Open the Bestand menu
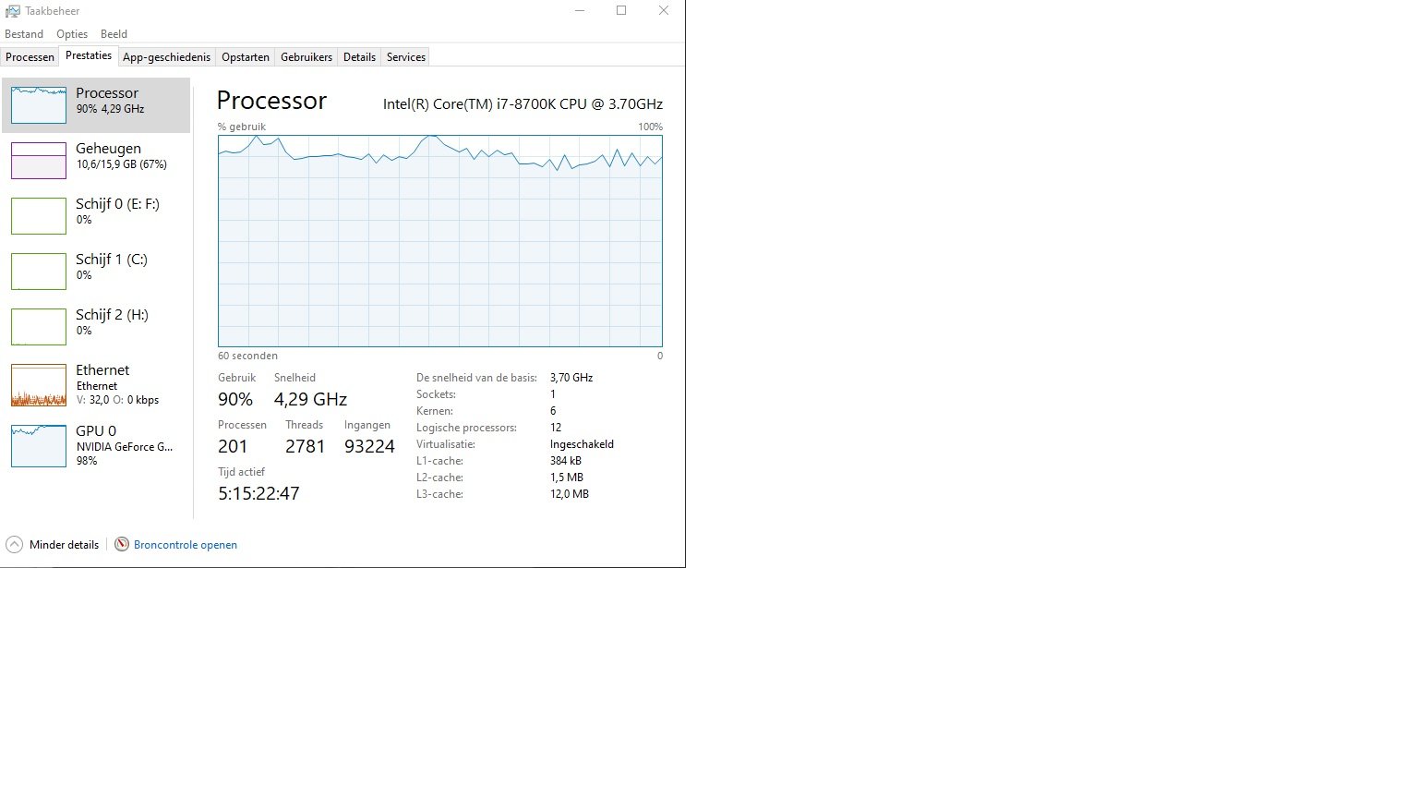1418x798 pixels. click(x=24, y=34)
